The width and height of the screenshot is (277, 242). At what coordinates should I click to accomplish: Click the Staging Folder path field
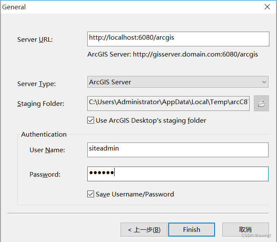pos(169,104)
